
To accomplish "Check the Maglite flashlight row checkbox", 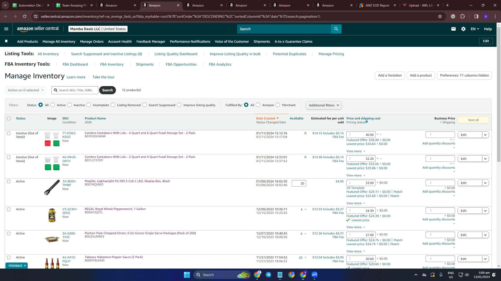I will point(9,181).
